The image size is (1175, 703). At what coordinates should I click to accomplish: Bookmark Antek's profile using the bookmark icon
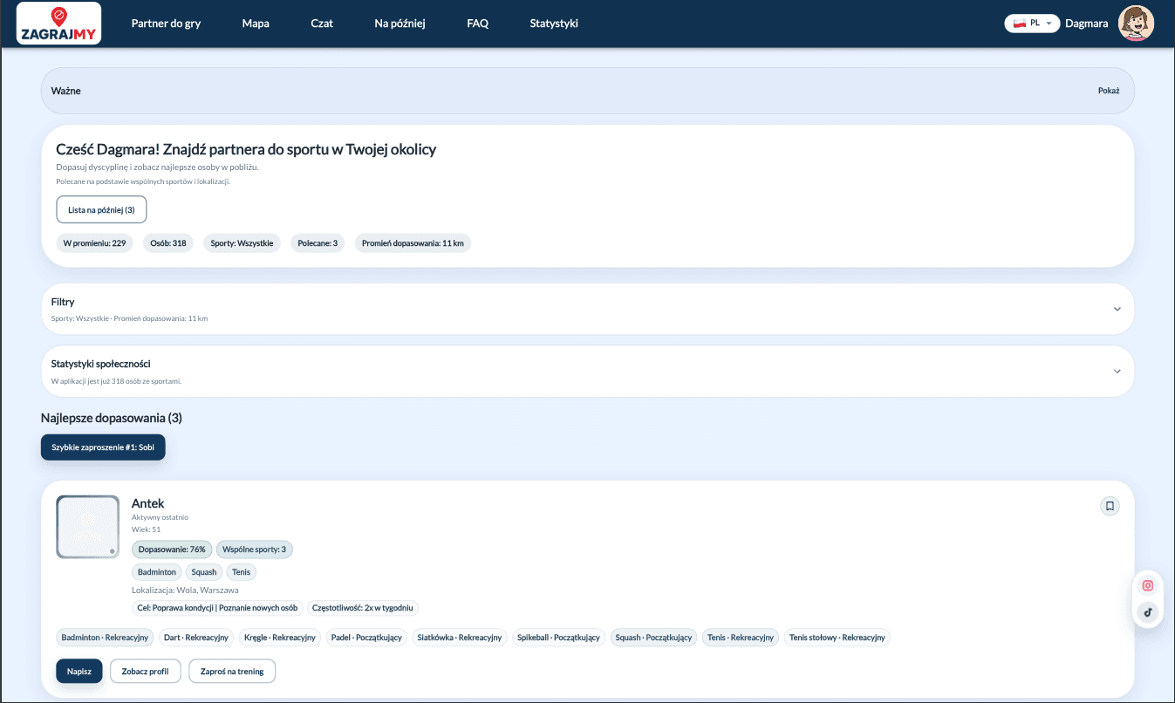1109,505
